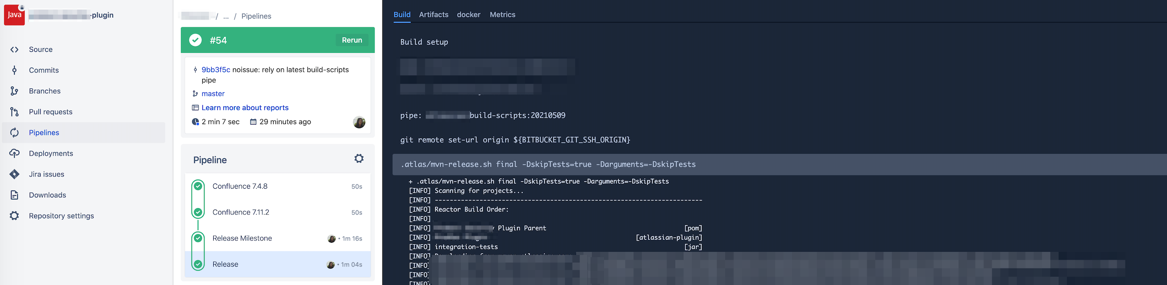
Task: Click the Pull requests icon
Action: point(14,112)
